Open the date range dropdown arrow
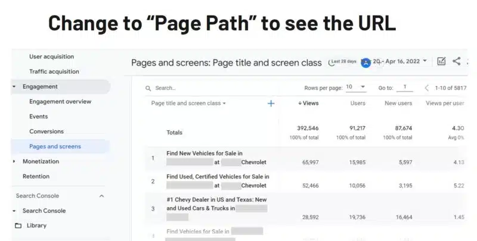Viewport: 477px width, 241px height. 425,61
